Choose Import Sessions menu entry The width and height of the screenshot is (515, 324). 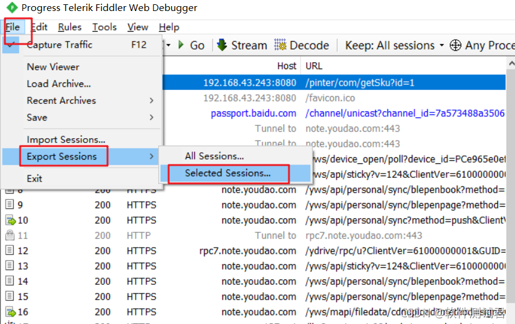[x=81, y=139]
